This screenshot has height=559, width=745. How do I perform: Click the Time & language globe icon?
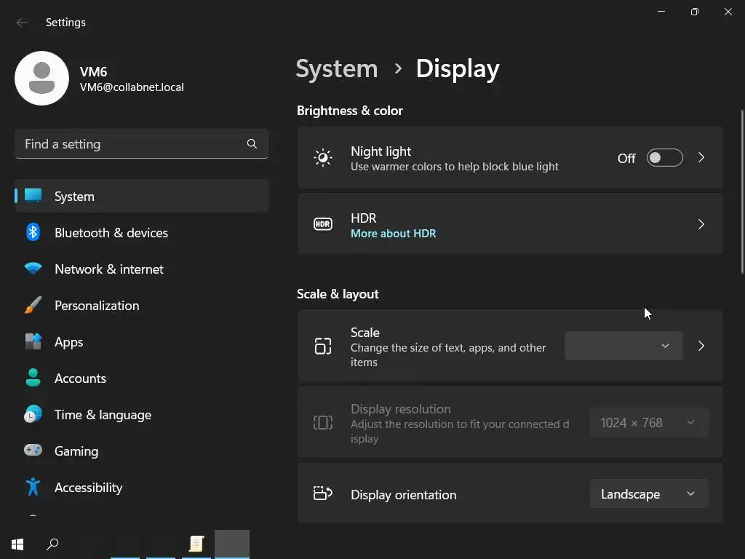[33, 414]
